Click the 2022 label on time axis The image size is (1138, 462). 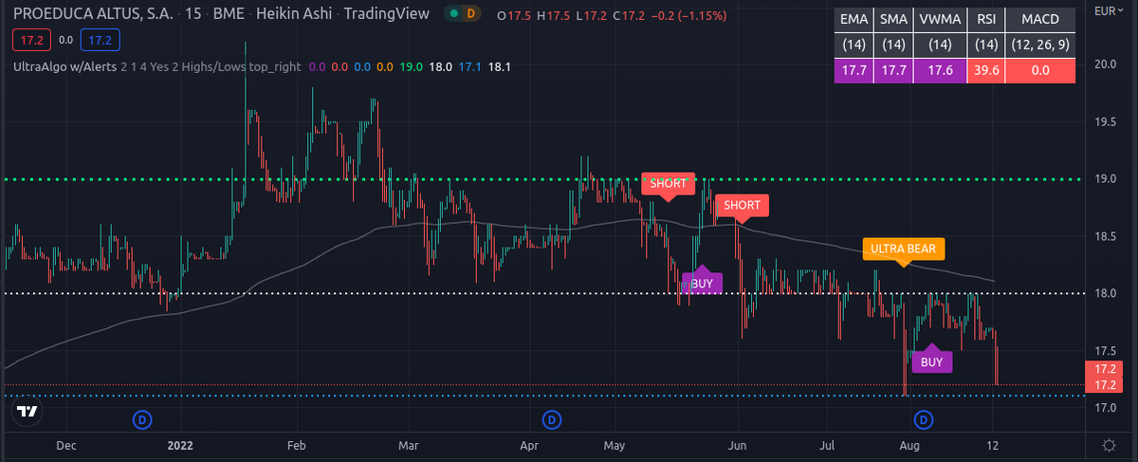(180, 444)
